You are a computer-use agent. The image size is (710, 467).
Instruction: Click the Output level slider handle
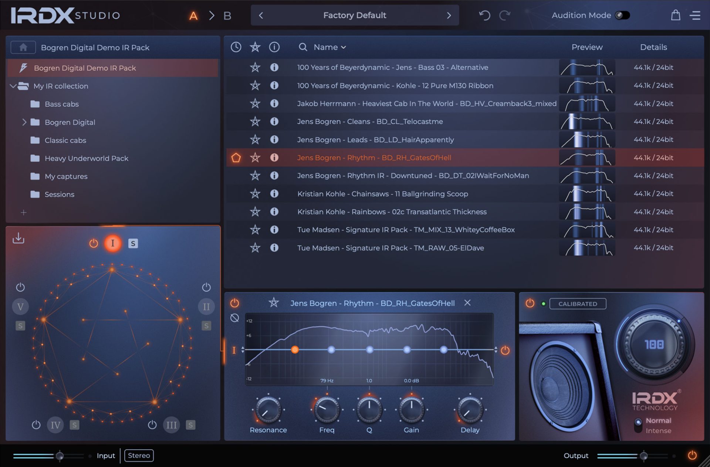(x=644, y=456)
